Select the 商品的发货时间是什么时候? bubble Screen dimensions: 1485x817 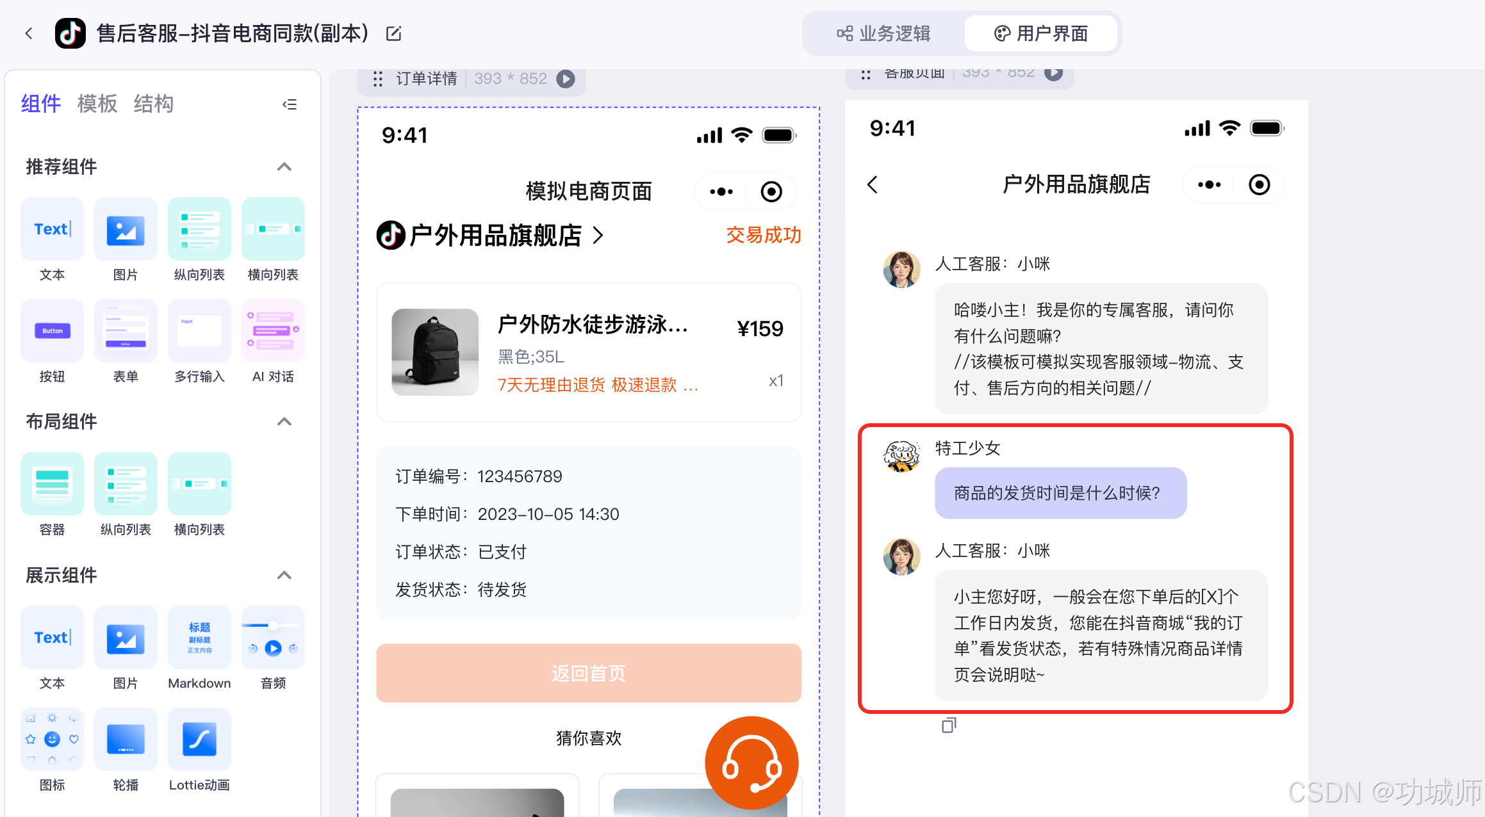point(1061,493)
